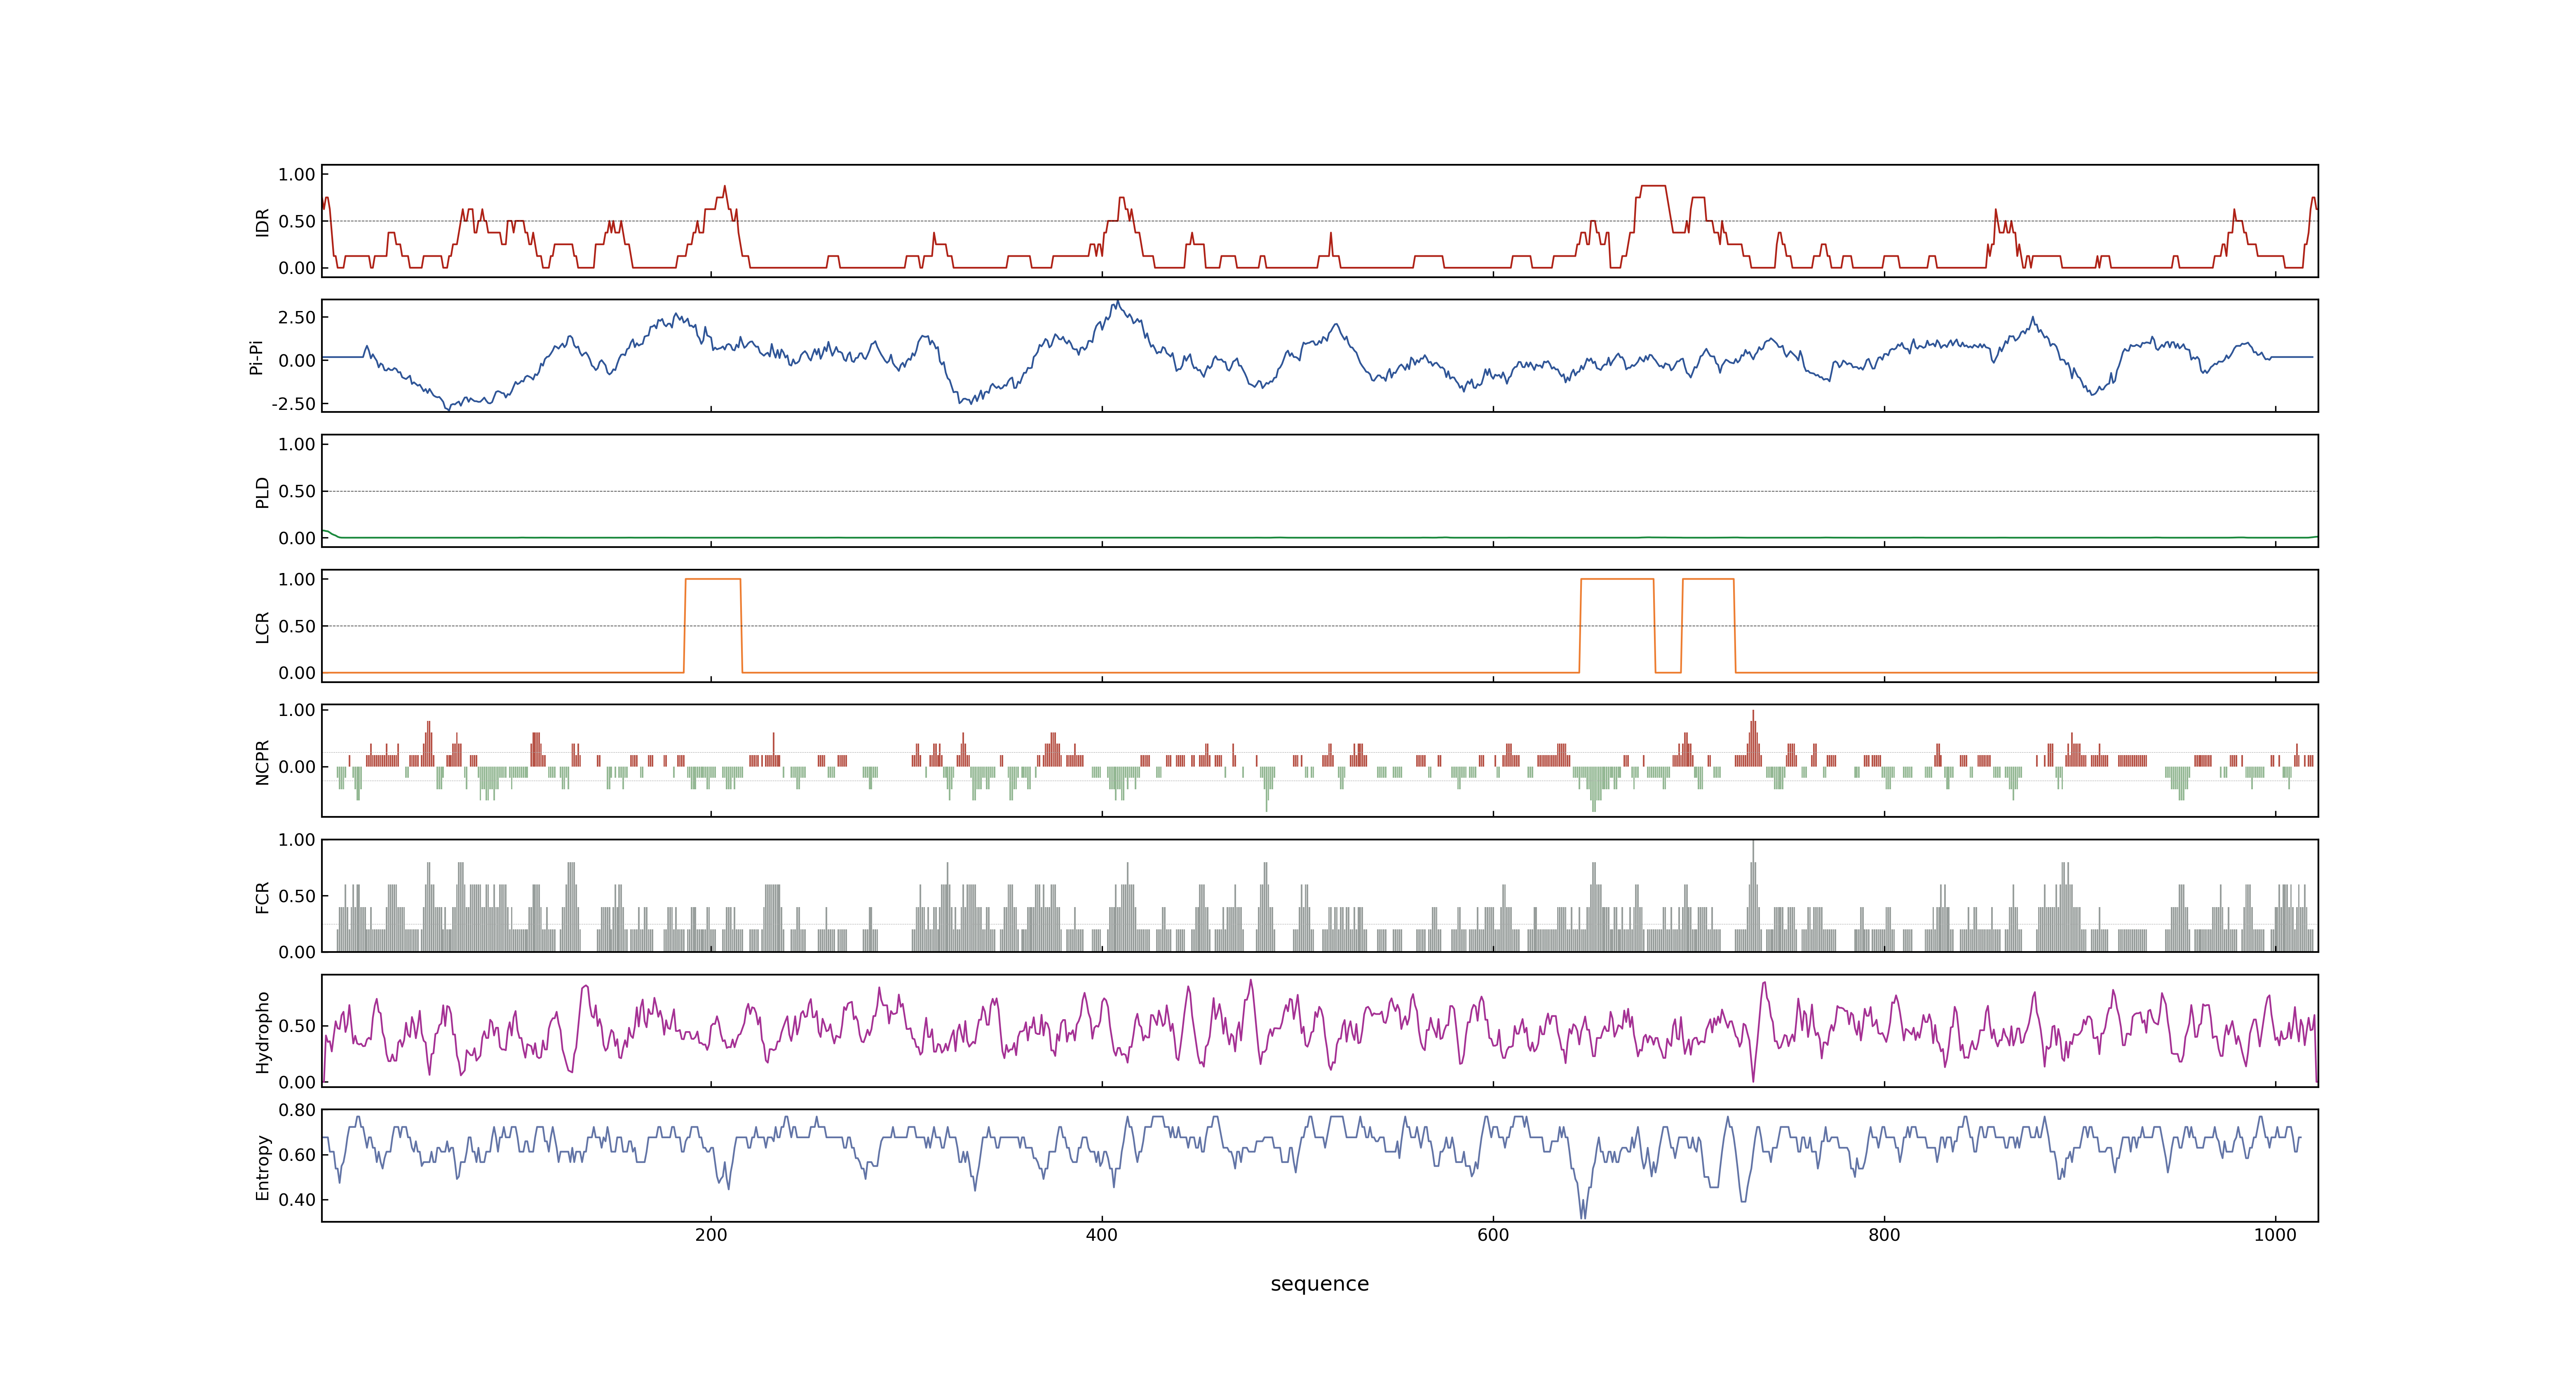Click the x-axis tick label 800
This screenshot has width=2576, height=1373.
point(1884,1235)
